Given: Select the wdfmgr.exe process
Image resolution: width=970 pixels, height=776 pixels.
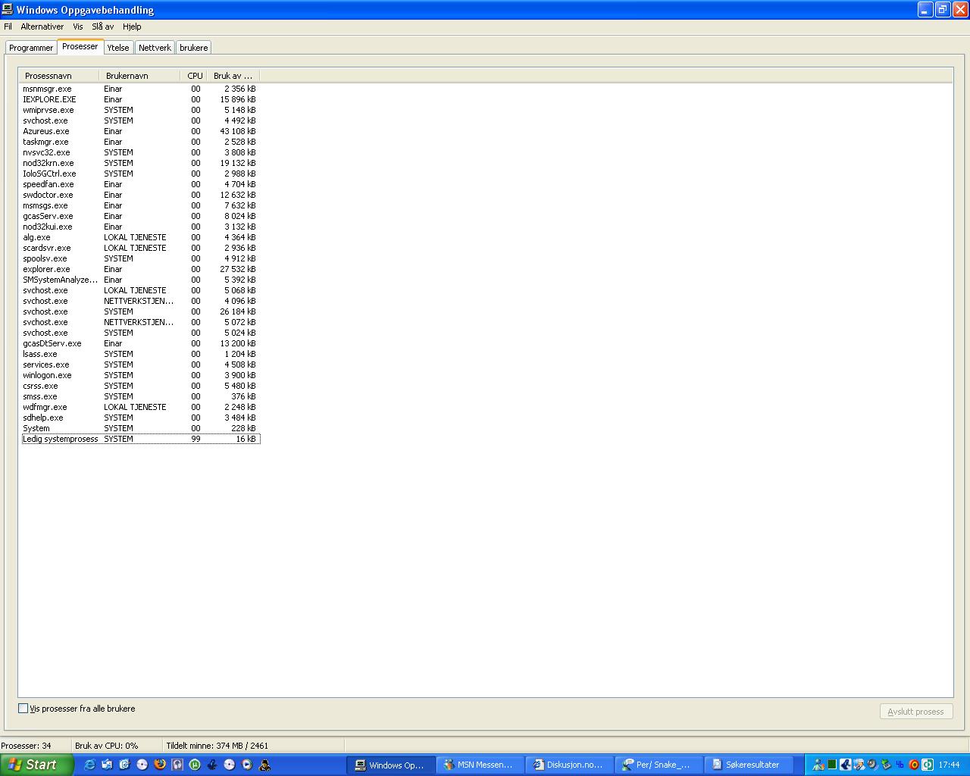Looking at the screenshot, I should (140, 407).
